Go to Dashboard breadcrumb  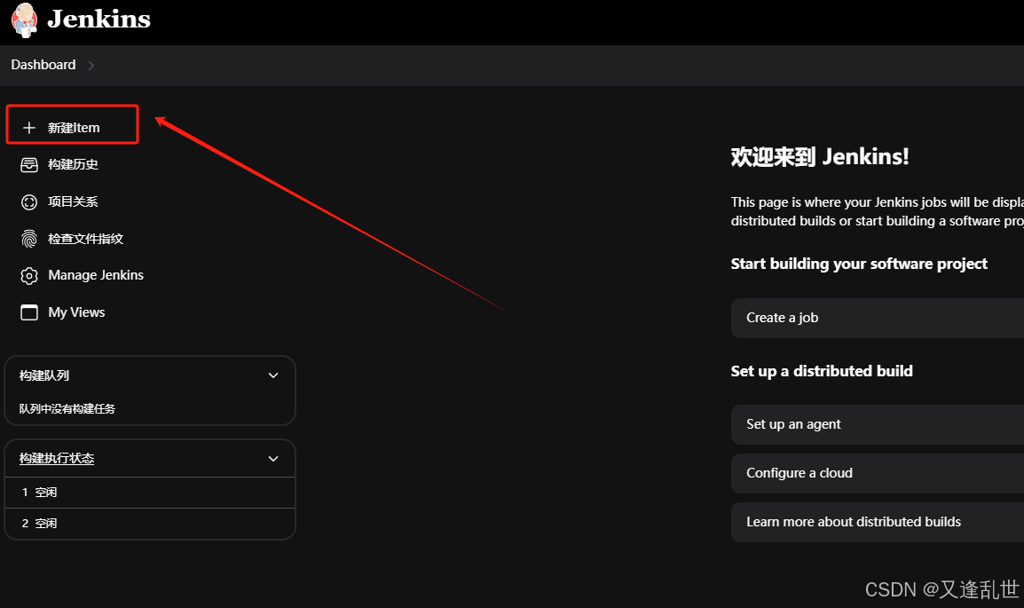43,65
